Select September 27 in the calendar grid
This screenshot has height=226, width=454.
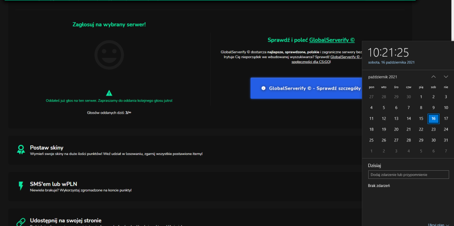371,97
